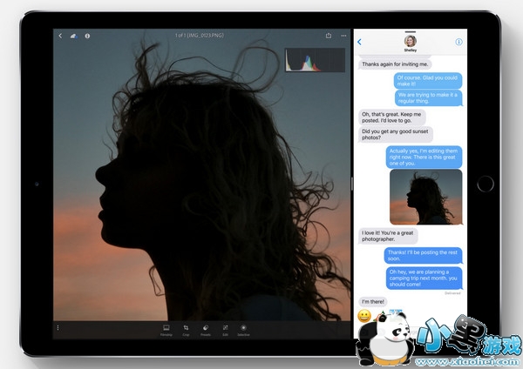Screen dimensions: 523x369
Task: Tap message "Of course. Glad you could make it!"
Action: tap(428, 81)
